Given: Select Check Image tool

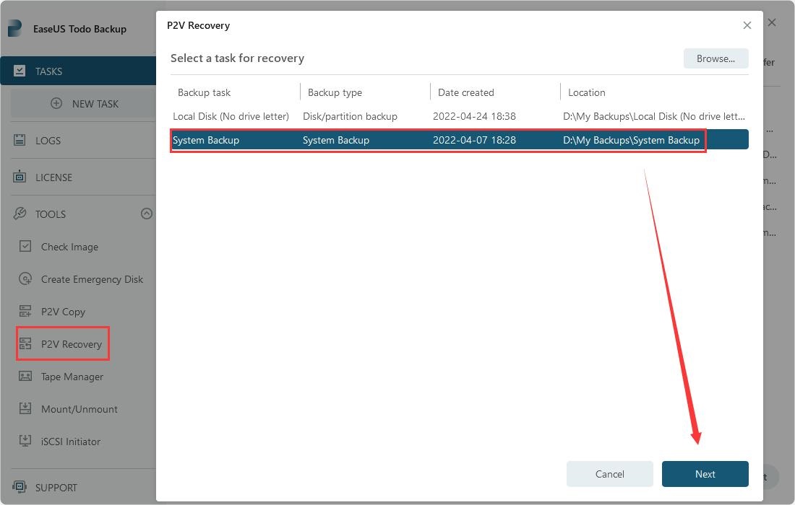Looking at the screenshot, I should click(69, 247).
